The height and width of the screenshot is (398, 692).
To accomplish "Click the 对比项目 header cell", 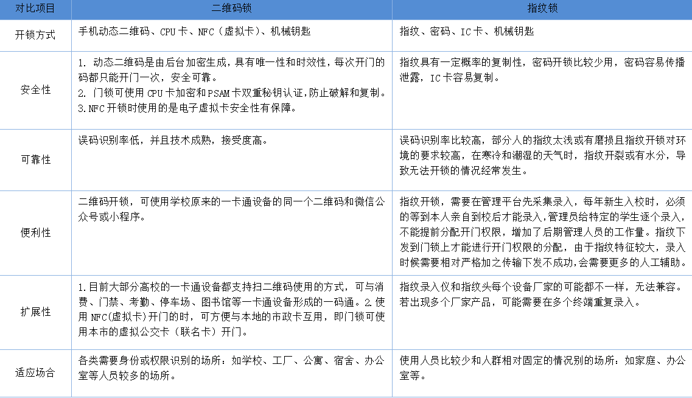I will pos(35,9).
